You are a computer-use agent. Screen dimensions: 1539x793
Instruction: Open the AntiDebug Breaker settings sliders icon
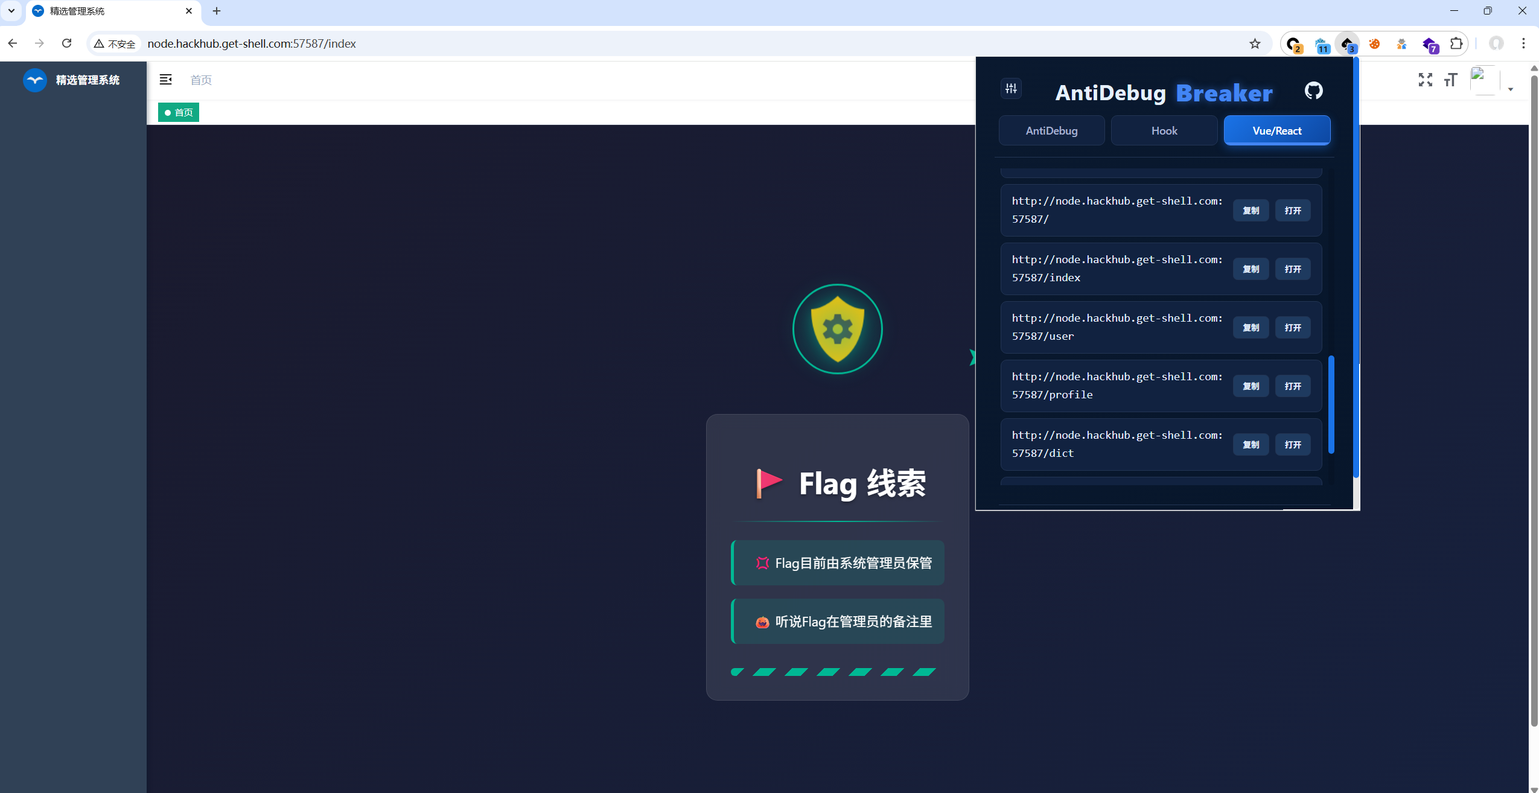click(1012, 89)
